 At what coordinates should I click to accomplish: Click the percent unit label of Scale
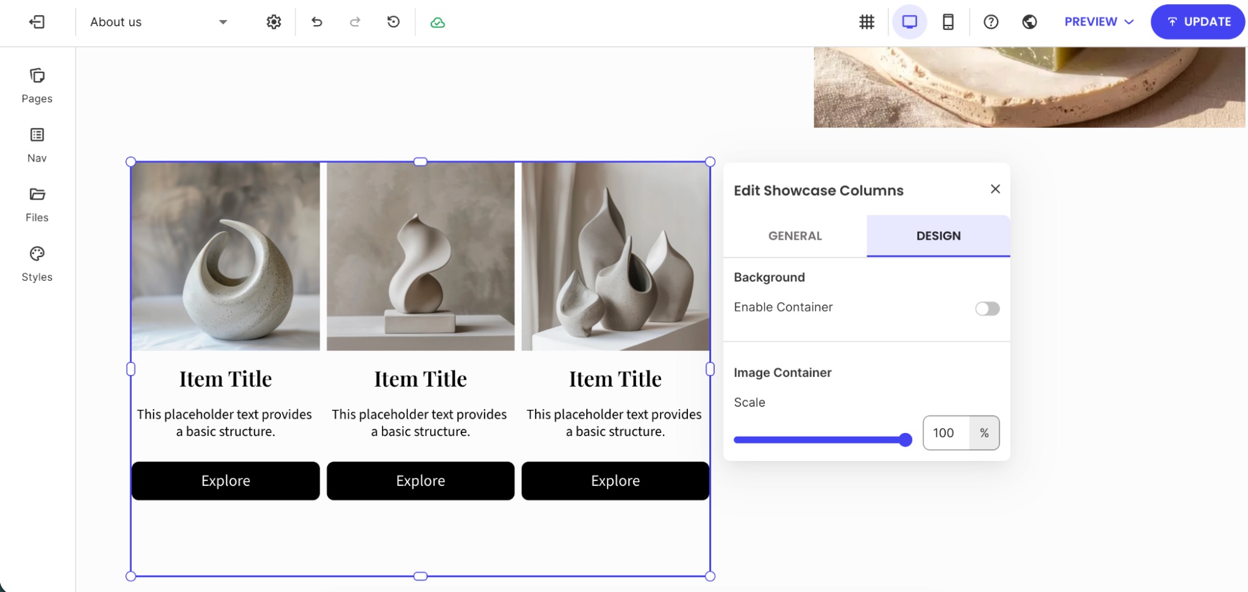(x=984, y=433)
